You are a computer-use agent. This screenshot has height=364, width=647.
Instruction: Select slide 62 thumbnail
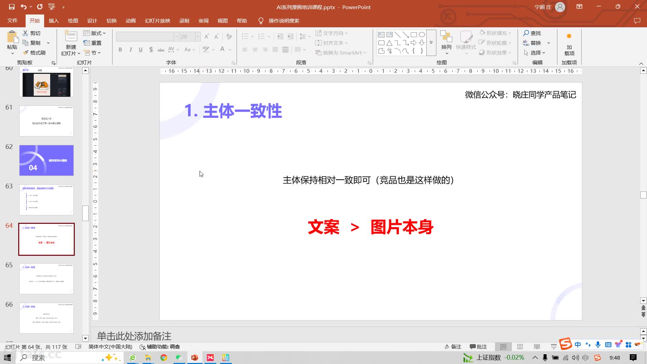(47, 160)
